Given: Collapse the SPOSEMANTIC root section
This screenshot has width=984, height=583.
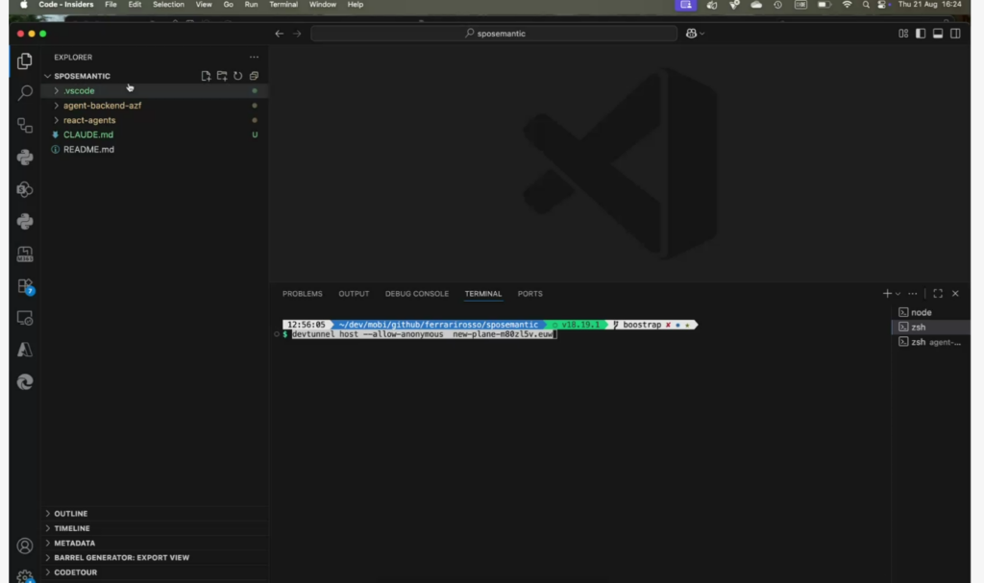Looking at the screenshot, I should pos(82,76).
